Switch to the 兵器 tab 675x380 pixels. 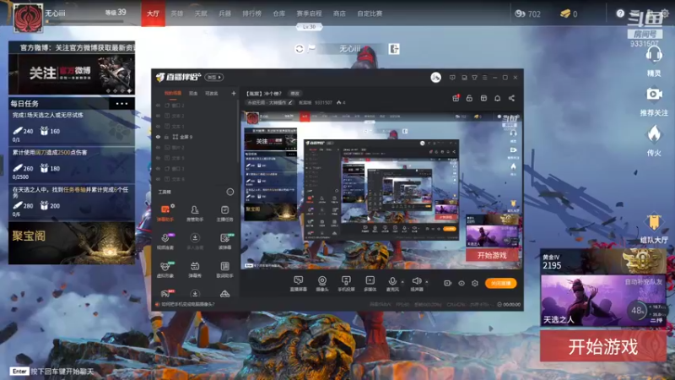point(224,14)
